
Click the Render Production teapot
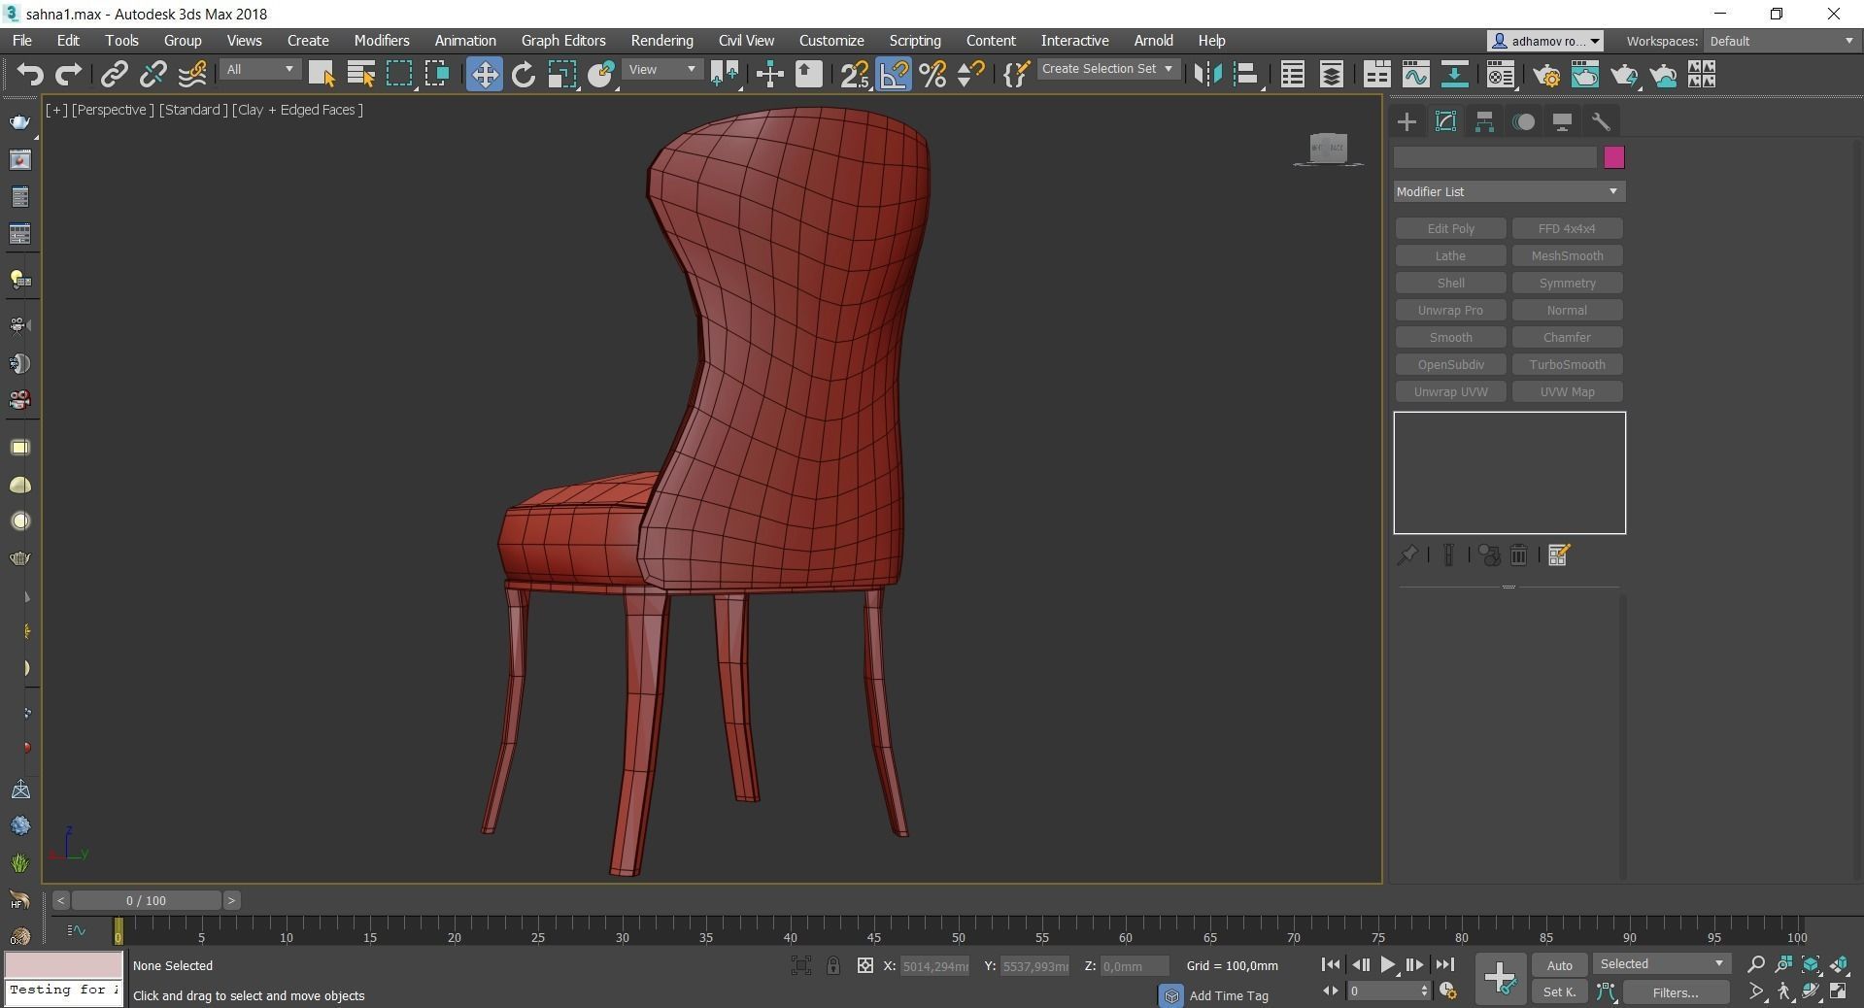[1624, 75]
